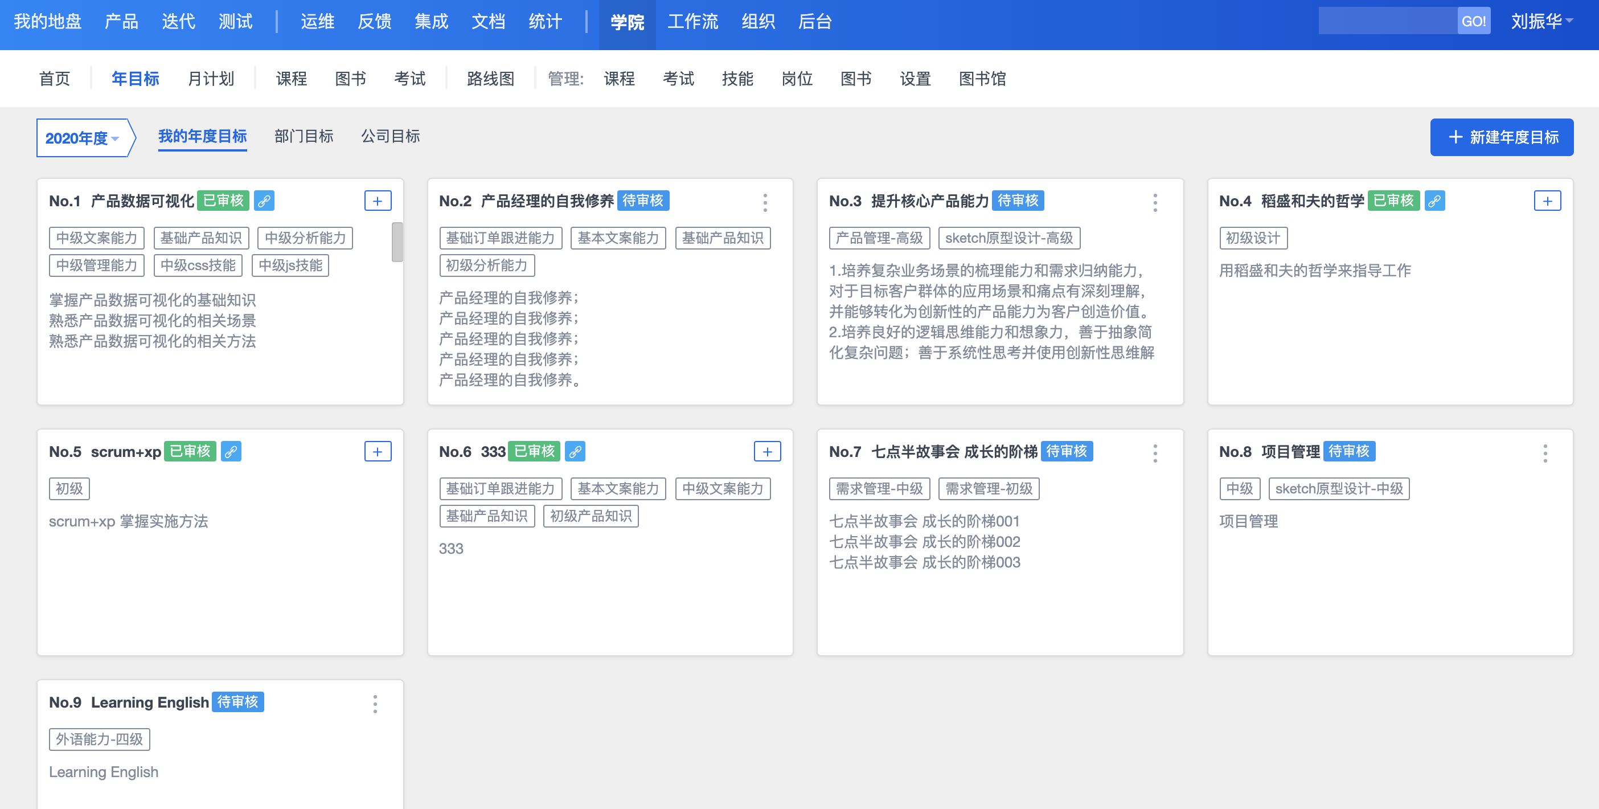Screen dimensions: 1599x809
Task: Open the three-dot menu on No.9 Learning English
Action: pyautogui.click(x=375, y=704)
